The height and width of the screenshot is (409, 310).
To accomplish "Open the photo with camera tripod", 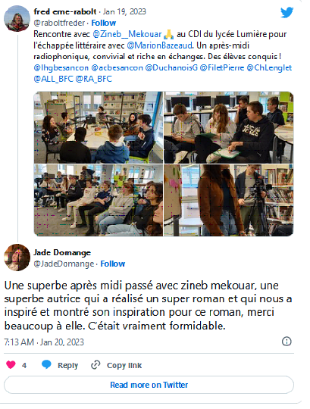I will (229, 200).
